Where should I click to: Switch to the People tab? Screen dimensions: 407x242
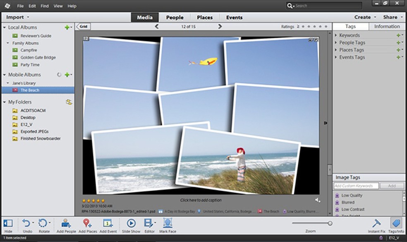(175, 17)
